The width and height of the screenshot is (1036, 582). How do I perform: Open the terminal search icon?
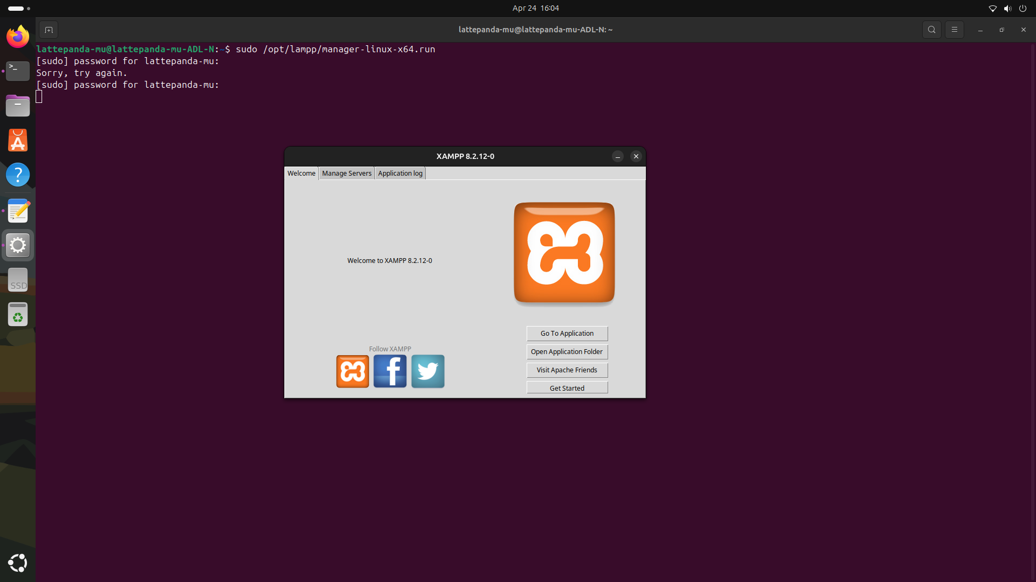932,30
